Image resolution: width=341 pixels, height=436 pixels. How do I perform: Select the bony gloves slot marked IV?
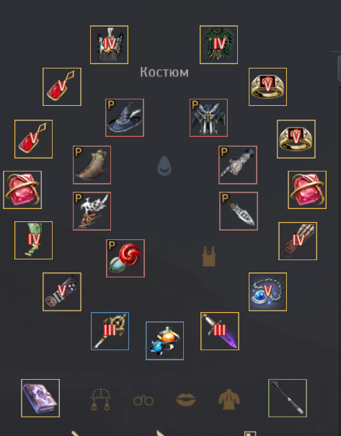tap(298, 241)
